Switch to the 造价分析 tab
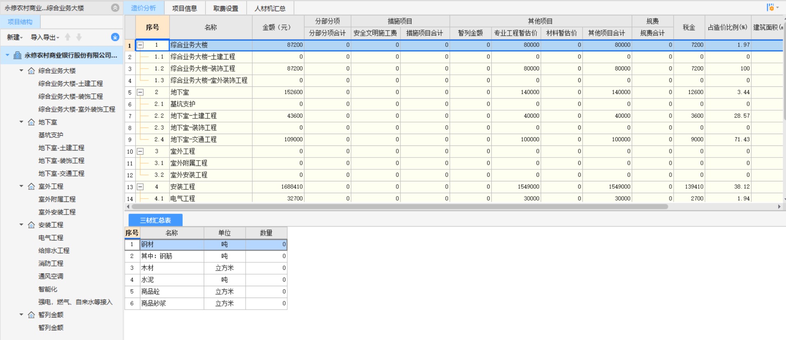 [x=144, y=8]
